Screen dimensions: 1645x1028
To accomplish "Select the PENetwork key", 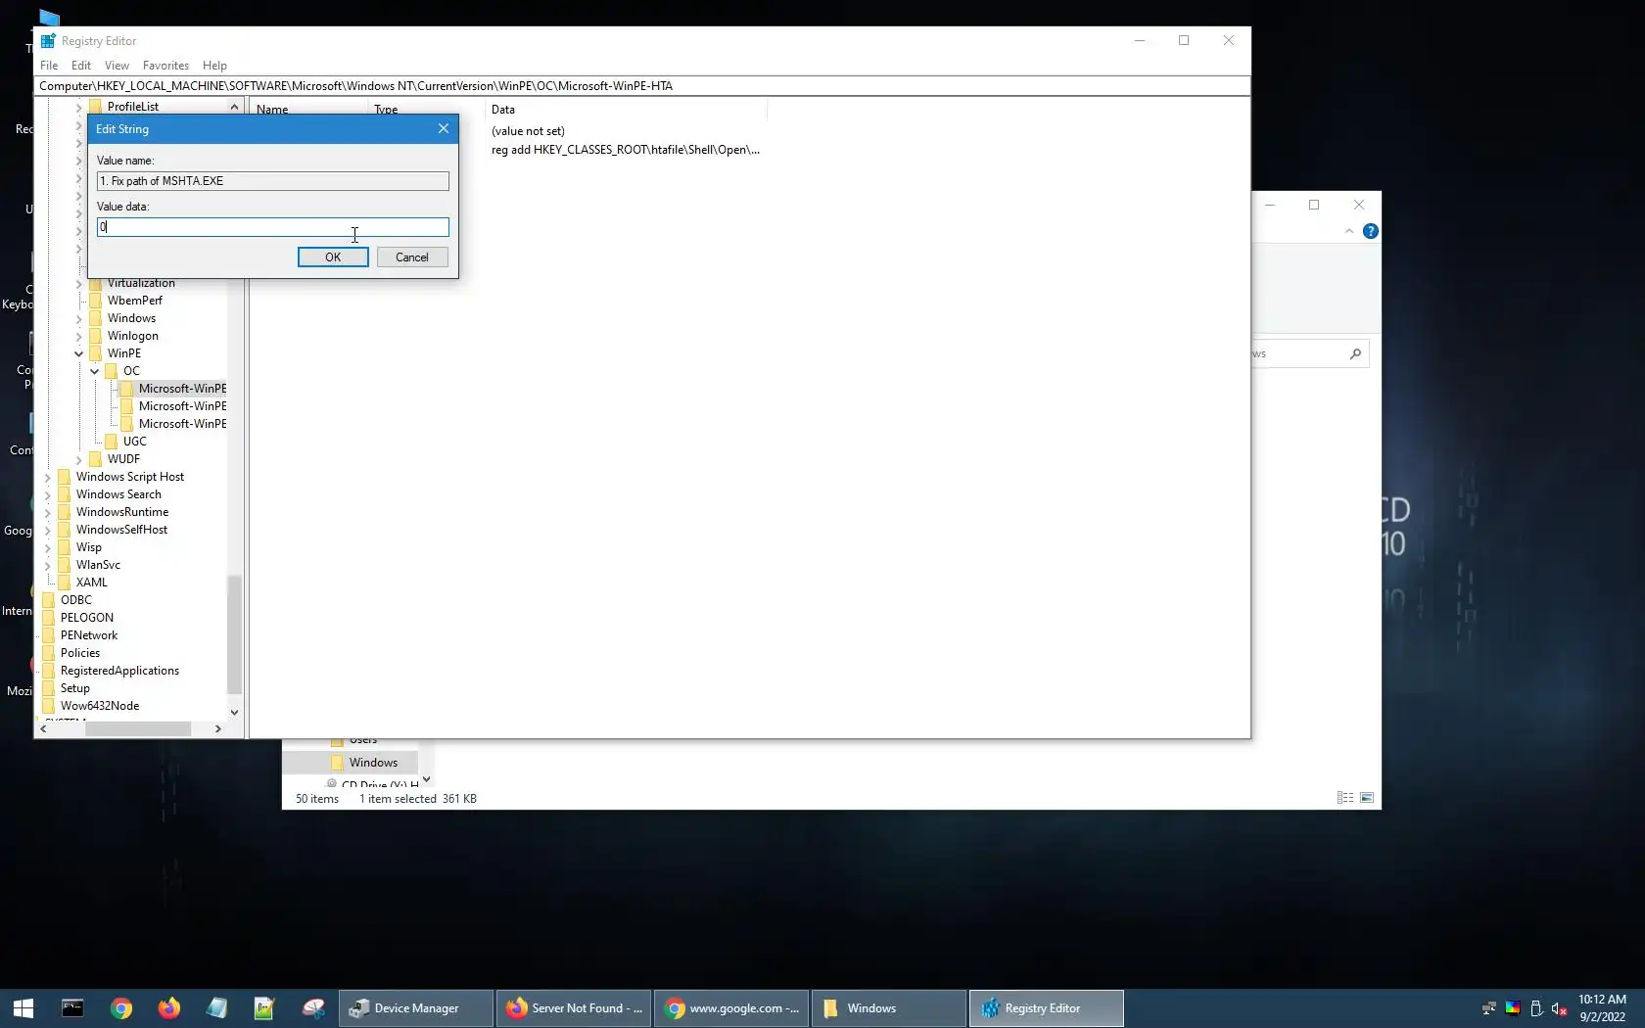I will pyautogui.click(x=89, y=635).
